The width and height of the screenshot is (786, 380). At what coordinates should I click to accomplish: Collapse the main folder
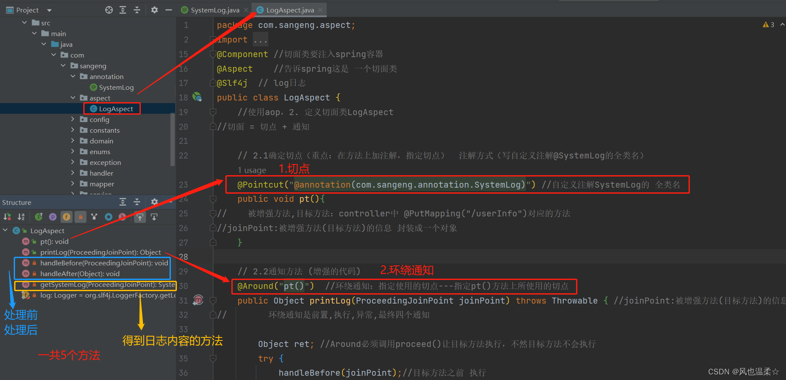[x=34, y=33]
